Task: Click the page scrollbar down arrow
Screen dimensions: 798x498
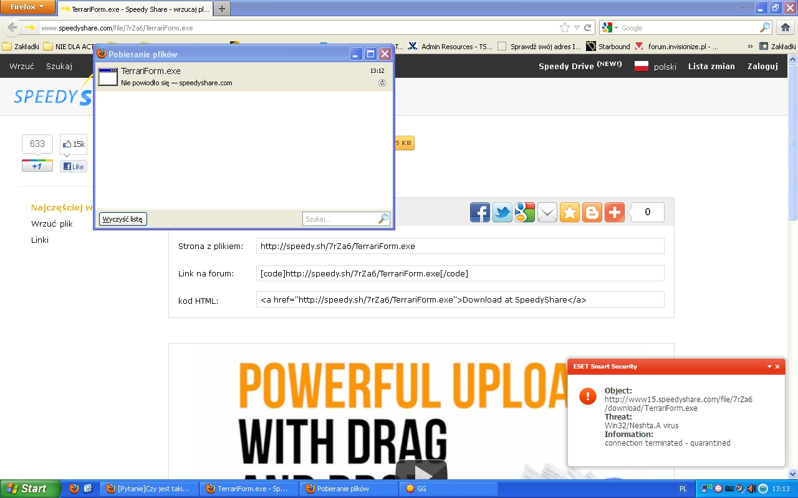Action: [792, 474]
